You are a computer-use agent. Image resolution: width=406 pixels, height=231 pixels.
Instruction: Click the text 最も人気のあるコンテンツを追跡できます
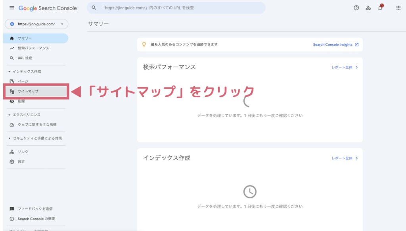[x=184, y=44]
